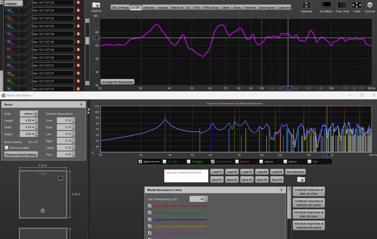Remove measurement 20 with its red X
377x239 pixels.
[78, 42]
